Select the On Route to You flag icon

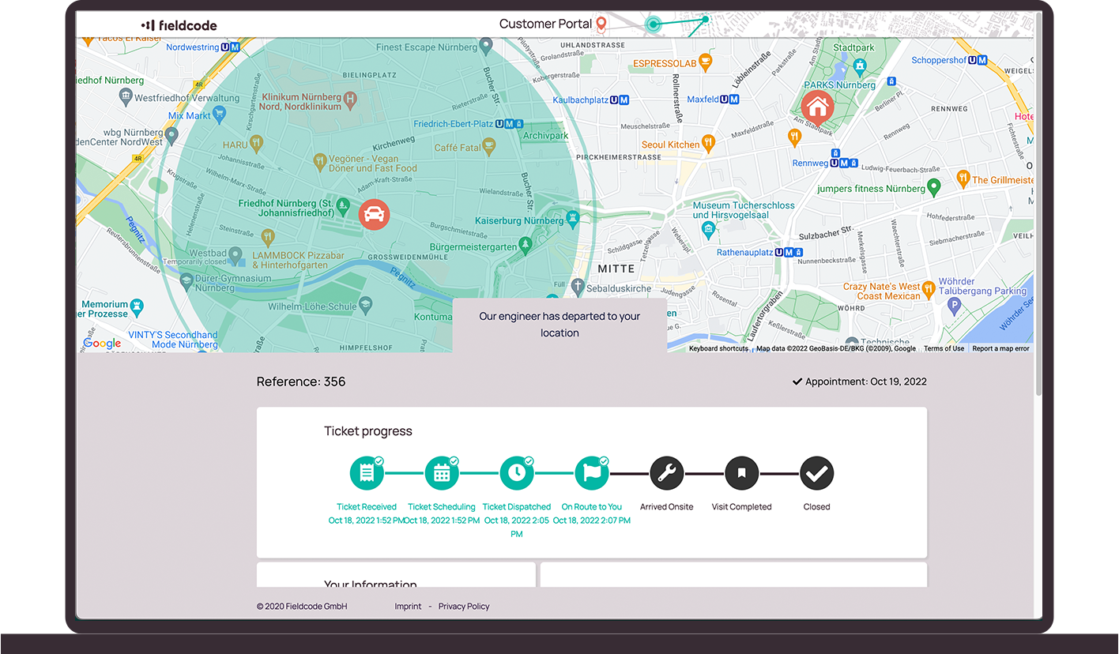591,473
